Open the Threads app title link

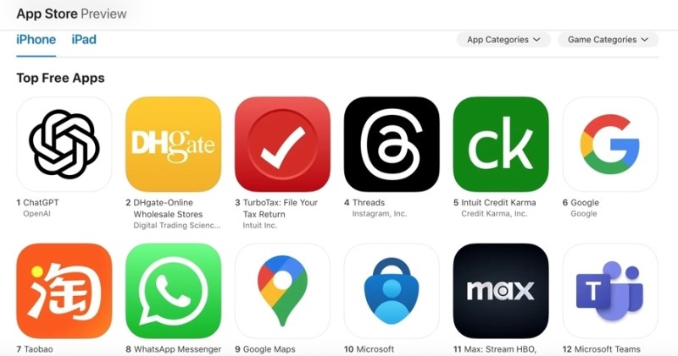pyautogui.click(x=369, y=202)
